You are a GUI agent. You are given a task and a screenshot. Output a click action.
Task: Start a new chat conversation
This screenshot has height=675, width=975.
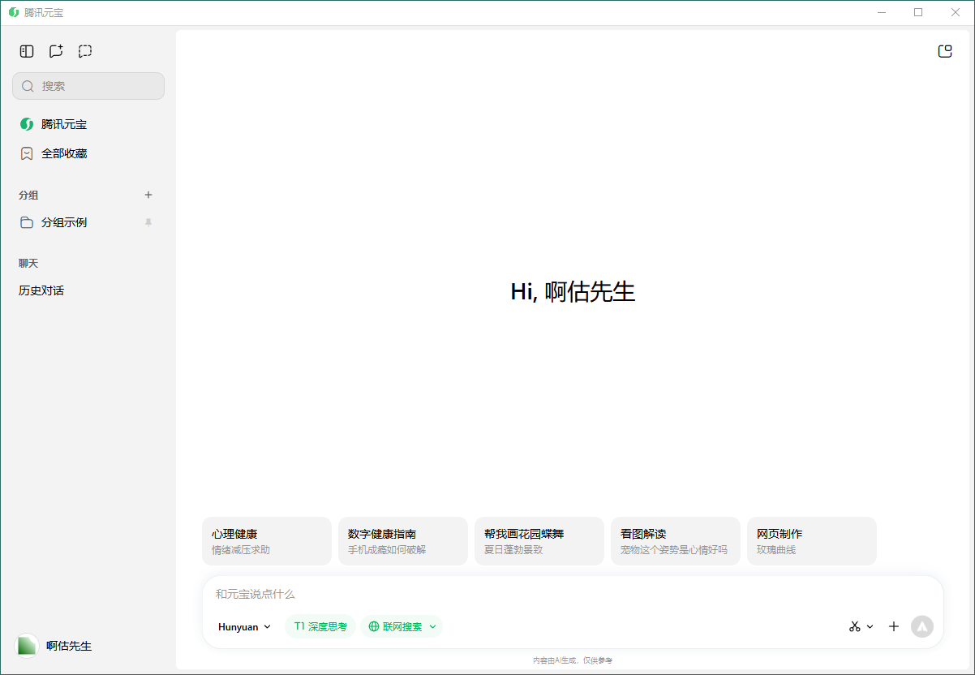pyautogui.click(x=56, y=51)
